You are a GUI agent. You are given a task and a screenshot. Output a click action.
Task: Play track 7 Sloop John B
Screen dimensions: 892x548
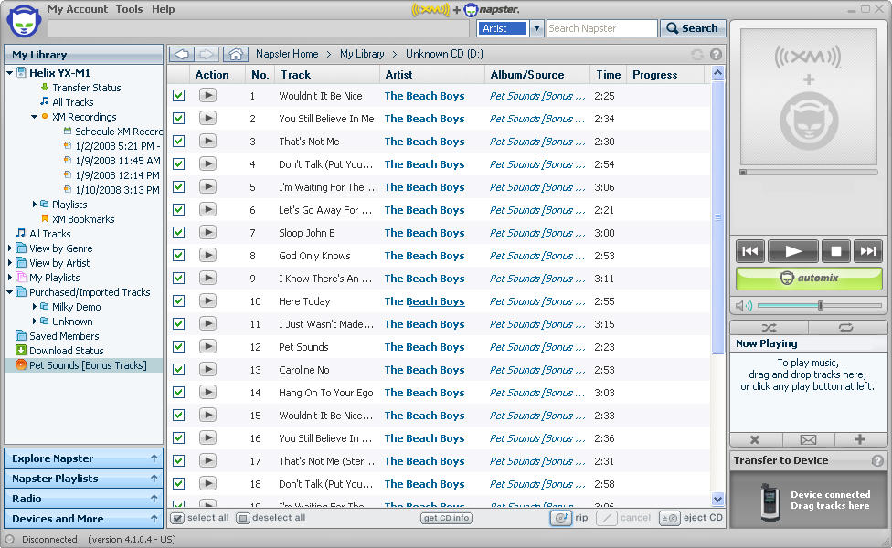(207, 233)
